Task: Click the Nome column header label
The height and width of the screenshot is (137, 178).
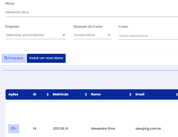Action: tap(96, 94)
